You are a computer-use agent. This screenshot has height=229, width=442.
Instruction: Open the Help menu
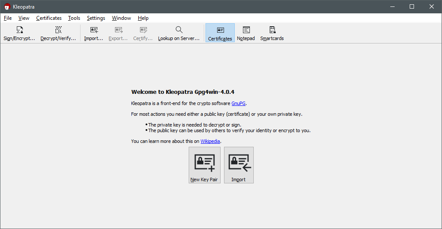[143, 18]
